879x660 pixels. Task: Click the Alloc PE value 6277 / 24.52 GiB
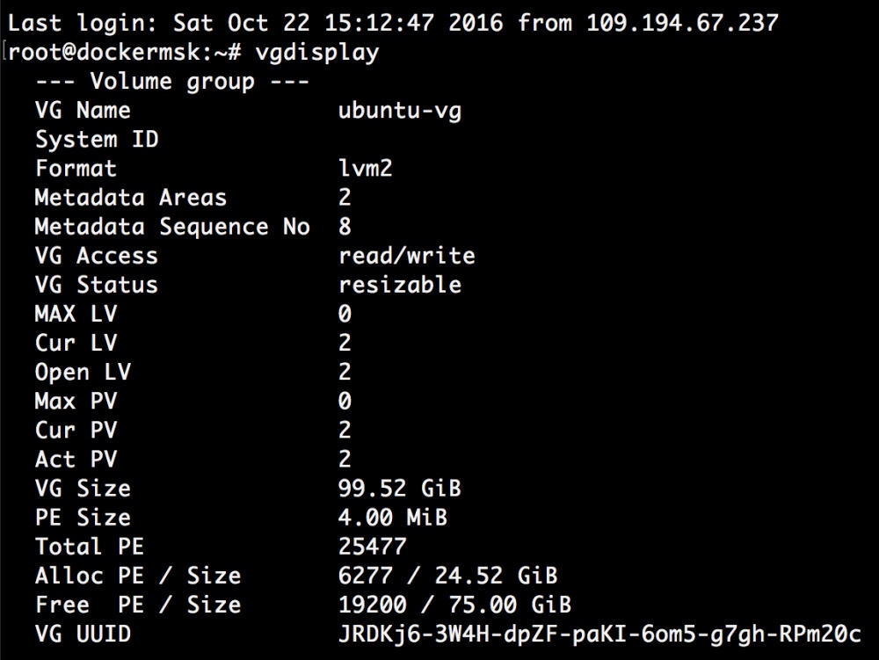coord(447,576)
